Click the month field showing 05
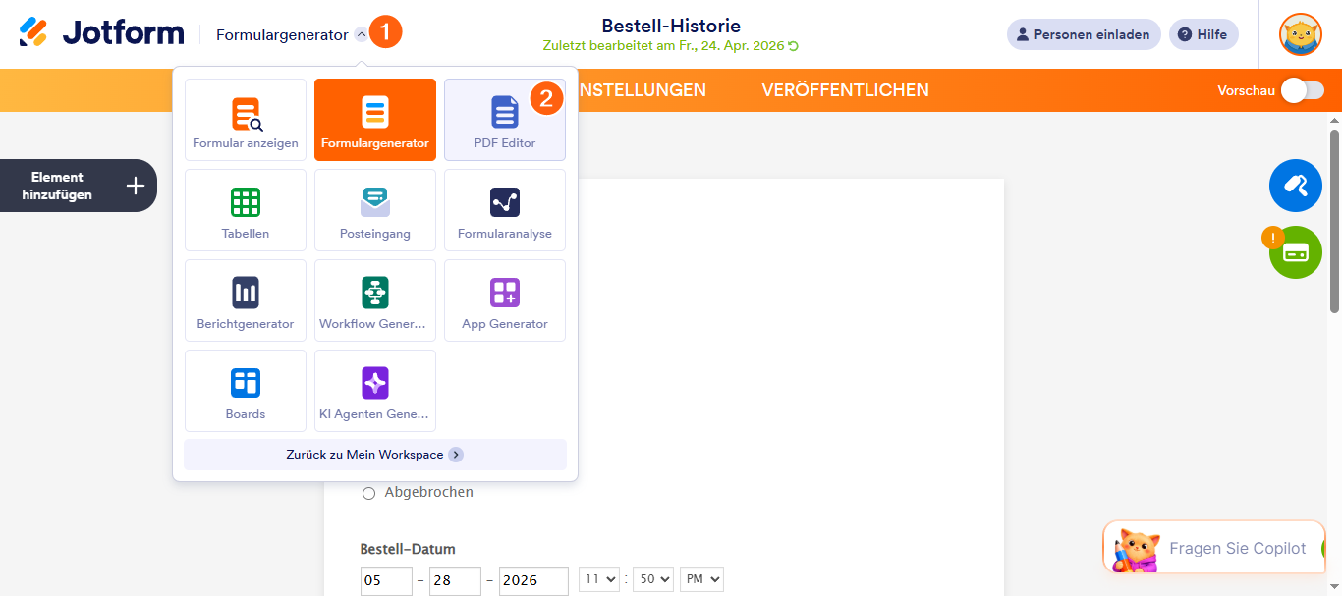The width and height of the screenshot is (1342, 596). pyautogui.click(x=386, y=580)
